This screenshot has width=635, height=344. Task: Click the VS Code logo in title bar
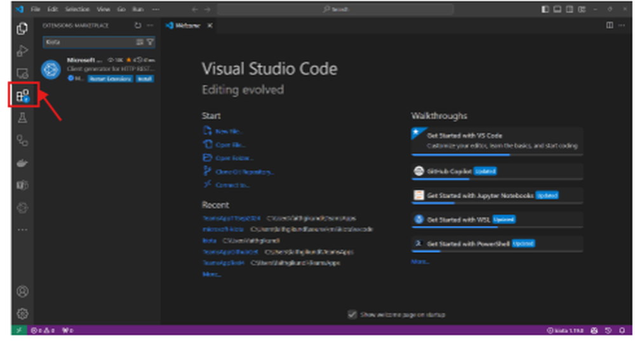20,9
